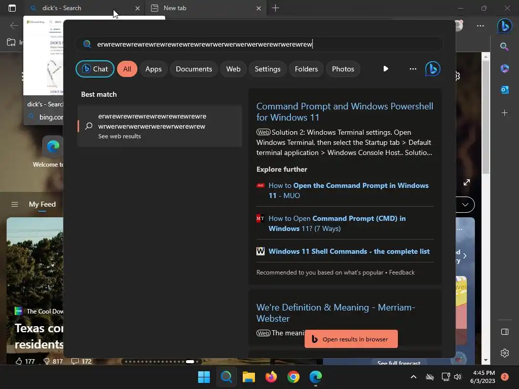Launch Google Chrome from taskbar
The height and width of the screenshot is (389, 519).
[x=293, y=377]
